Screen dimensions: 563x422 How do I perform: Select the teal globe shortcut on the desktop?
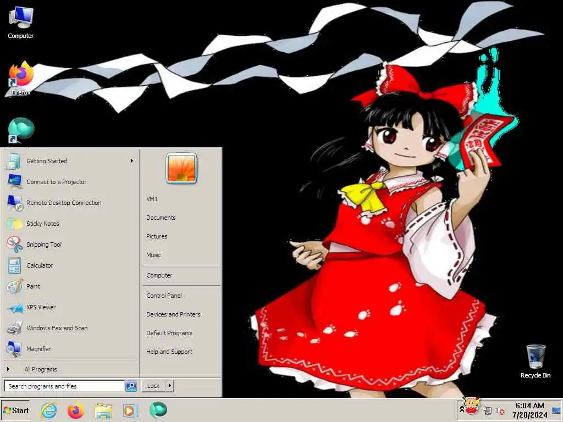pyautogui.click(x=21, y=131)
